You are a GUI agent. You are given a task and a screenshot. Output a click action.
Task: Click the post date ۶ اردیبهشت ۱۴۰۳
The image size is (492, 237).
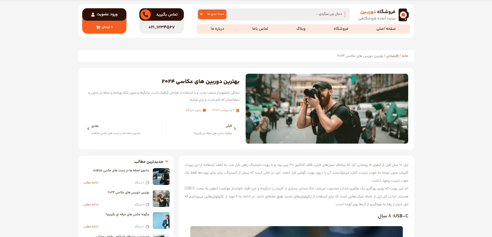tap(224, 110)
